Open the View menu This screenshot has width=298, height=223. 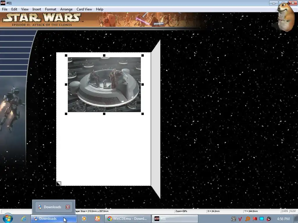tap(25, 9)
